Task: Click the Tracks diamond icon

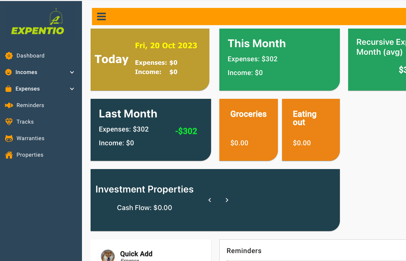Action: [9, 122]
